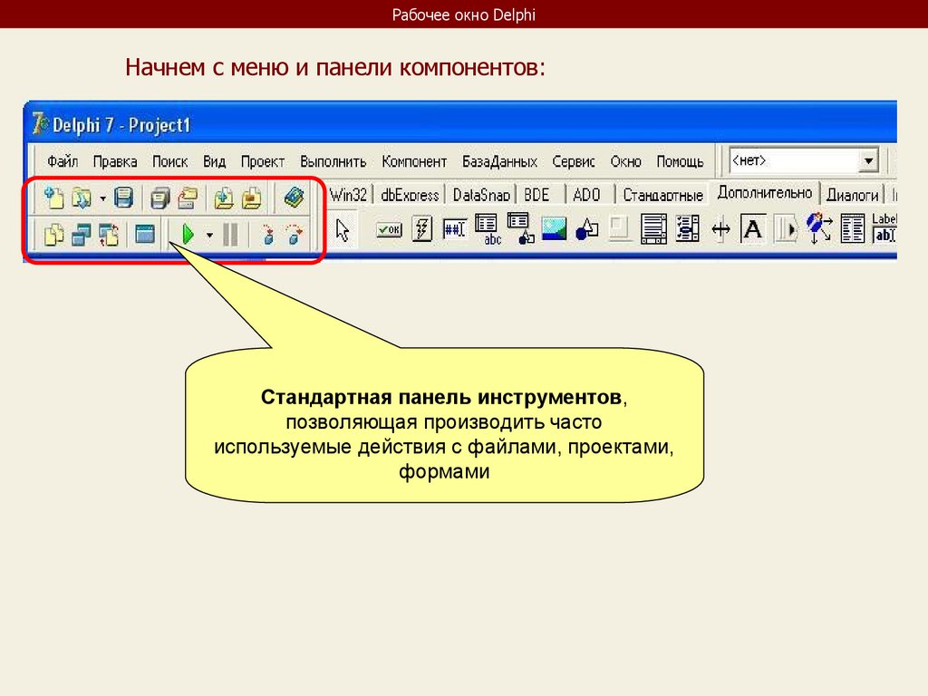The height and width of the screenshot is (696, 928).
Task: Switch to the DataSnap palette tab
Action: tap(481, 195)
